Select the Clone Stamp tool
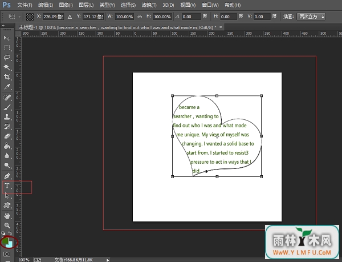Image resolution: width=342 pixels, height=262 pixels. pyautogui.click(x=7, y=117)
